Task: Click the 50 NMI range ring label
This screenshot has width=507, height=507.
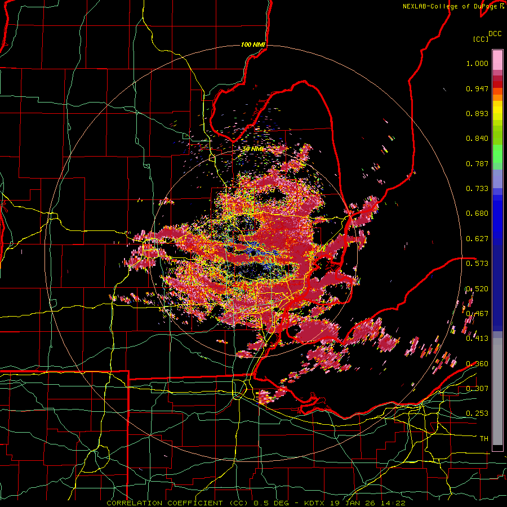Action: (253, 149)
